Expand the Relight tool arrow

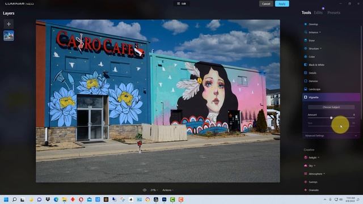pyautogui.click(x=318, y=158)
